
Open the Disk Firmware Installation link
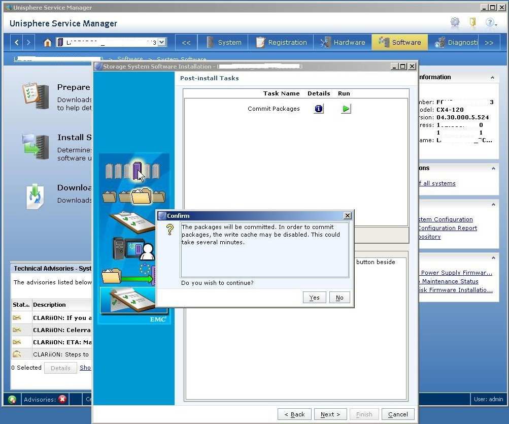pyautogui.click(x=456, y=290)
